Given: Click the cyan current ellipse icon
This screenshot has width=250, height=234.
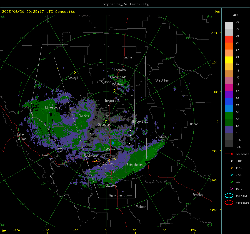Looking at the screenshot, I should 229,196.
